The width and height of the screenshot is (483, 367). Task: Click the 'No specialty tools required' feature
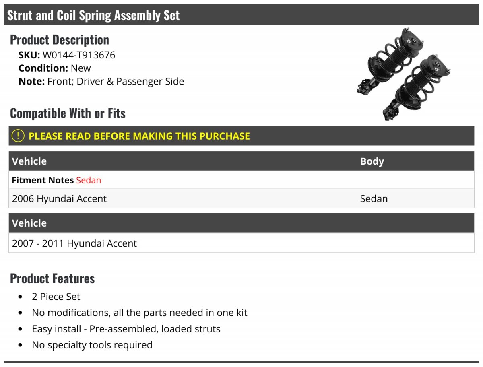coord(92,345)
